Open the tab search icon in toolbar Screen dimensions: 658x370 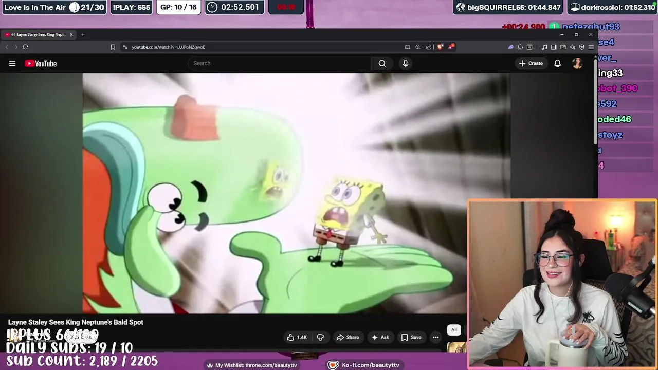529,47
